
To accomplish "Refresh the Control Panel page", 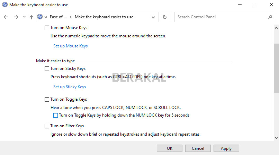I will [x=164, y=17].
